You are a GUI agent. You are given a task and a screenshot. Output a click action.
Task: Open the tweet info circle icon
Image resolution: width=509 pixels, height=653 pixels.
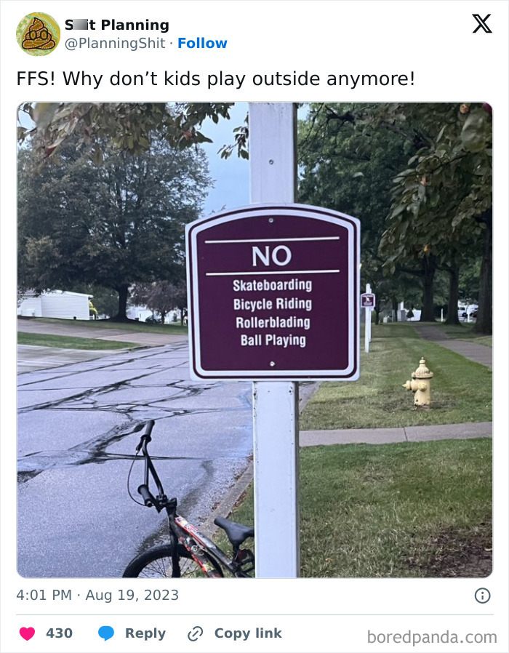pos(482,596)
